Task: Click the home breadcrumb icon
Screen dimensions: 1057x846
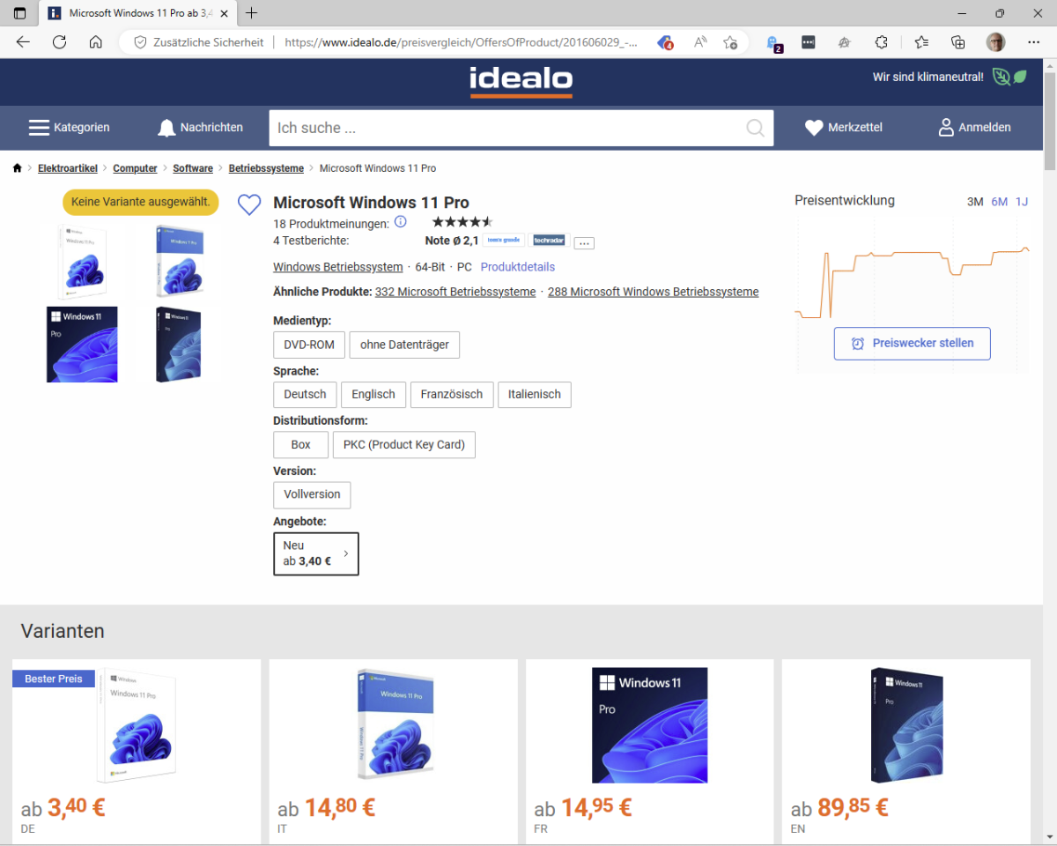Action: coord(17,168)
